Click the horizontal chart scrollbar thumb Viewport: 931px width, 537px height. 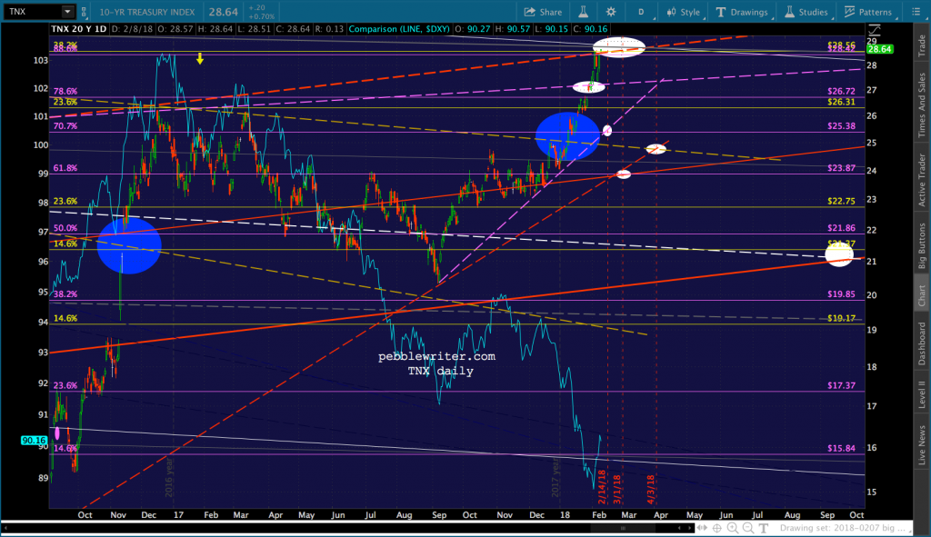tap(623, 528)
